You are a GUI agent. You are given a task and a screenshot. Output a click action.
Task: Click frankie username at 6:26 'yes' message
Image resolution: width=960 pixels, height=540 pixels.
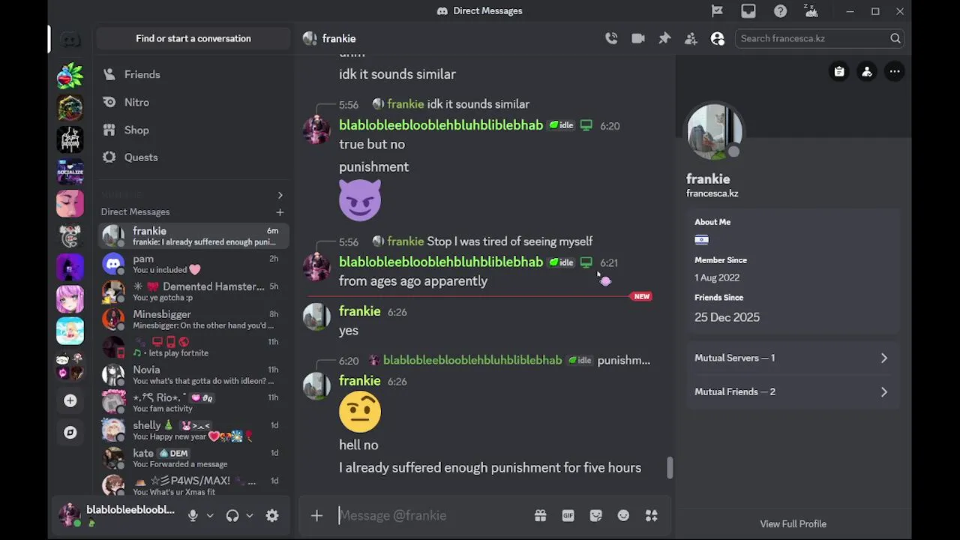(360, 311)
